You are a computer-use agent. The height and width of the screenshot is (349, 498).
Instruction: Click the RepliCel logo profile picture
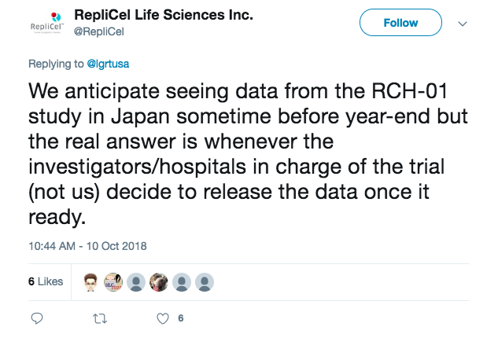(x=45, y=24)
